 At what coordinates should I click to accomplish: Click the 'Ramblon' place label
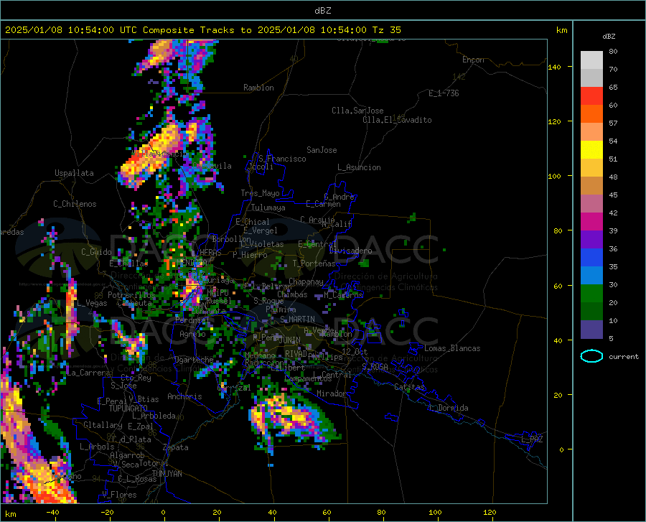click(x=258, y=88)
